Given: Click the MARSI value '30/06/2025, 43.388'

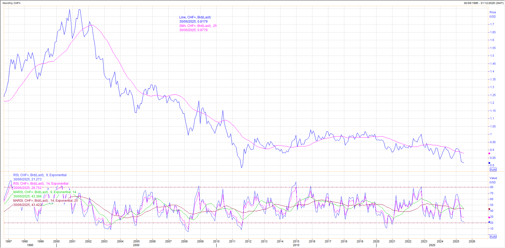Looking at the screenshot, I should point(27,196).
